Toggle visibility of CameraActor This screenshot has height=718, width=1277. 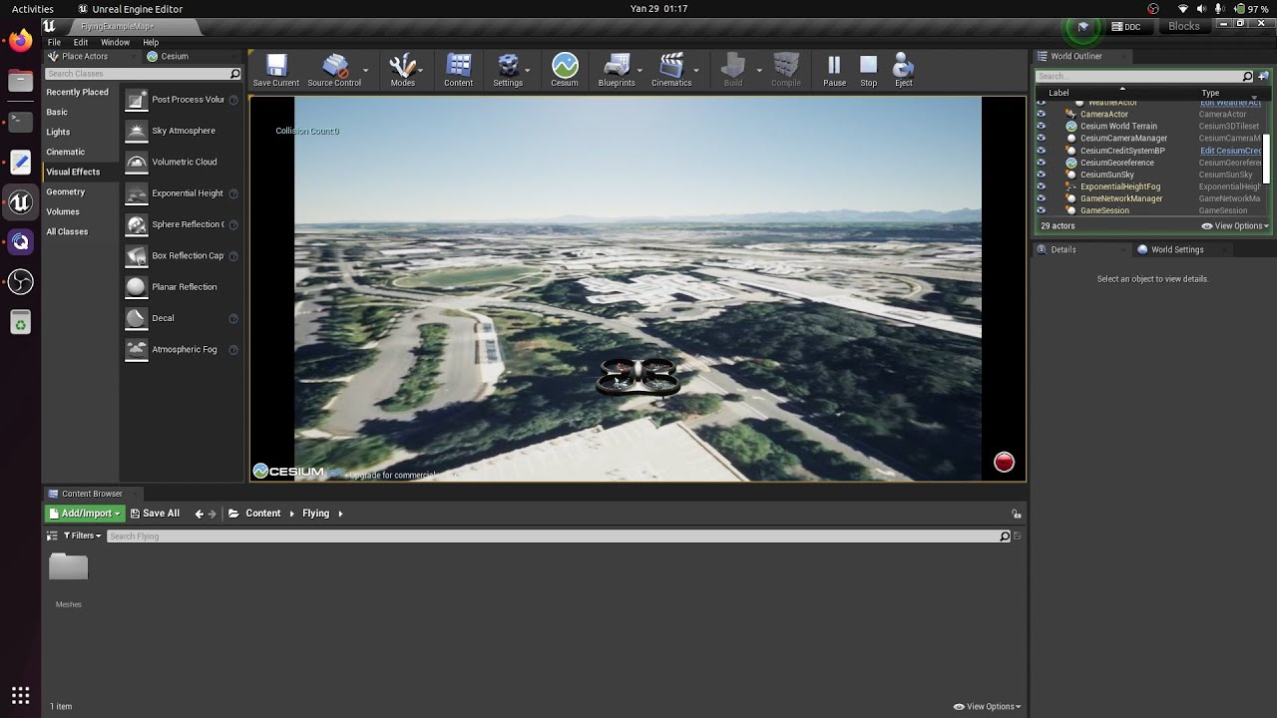[x=1041, y=115]
